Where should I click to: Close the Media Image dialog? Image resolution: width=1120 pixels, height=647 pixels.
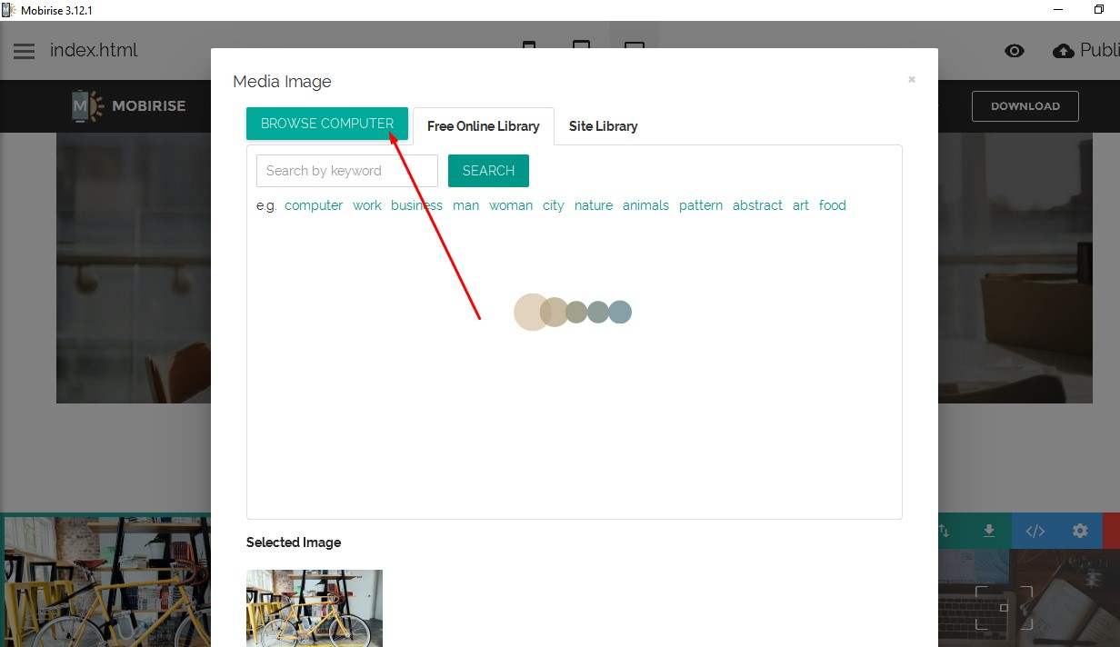[911, 80]
